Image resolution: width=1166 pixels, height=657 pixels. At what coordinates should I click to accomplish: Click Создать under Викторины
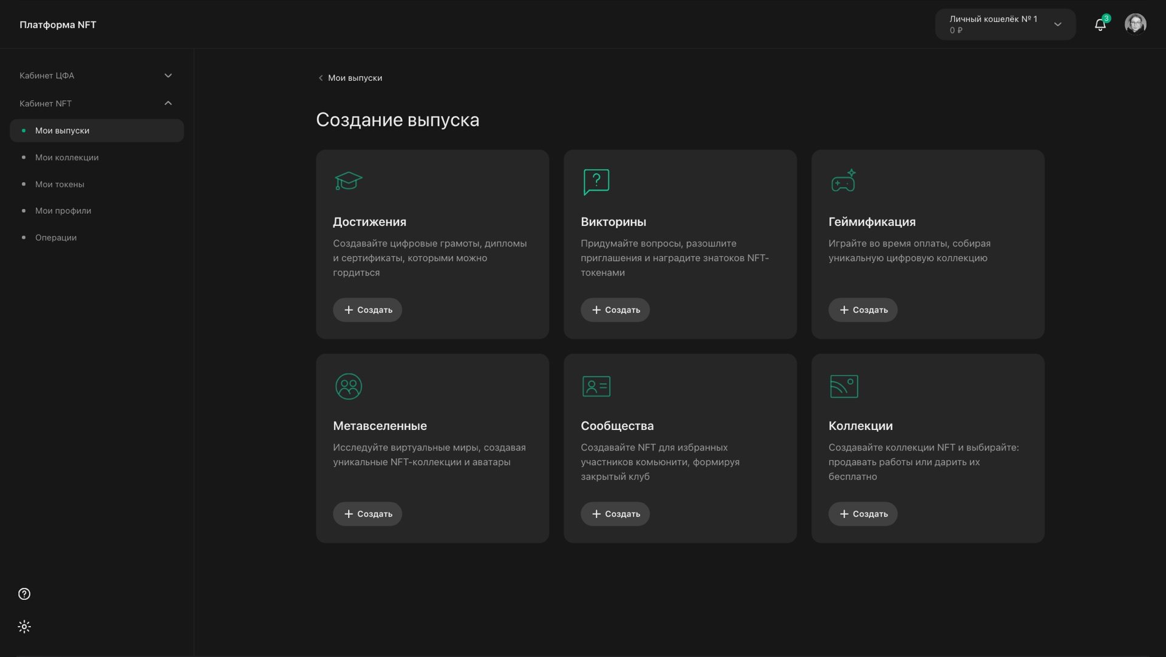[x=615, y=310]
